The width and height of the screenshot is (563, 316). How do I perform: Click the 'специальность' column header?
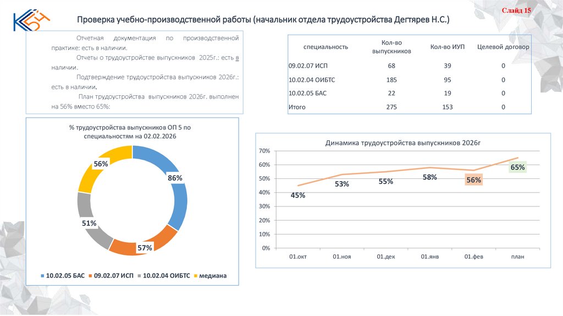point(325,47)
